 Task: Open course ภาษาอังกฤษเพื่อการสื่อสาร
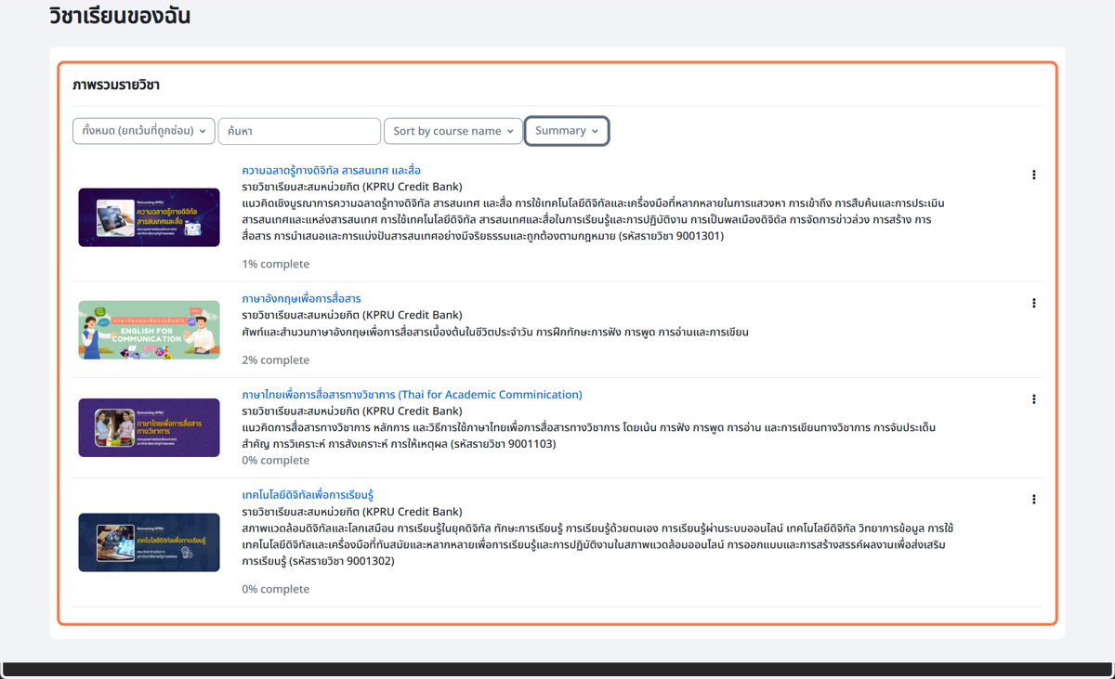tap(302, 299)
